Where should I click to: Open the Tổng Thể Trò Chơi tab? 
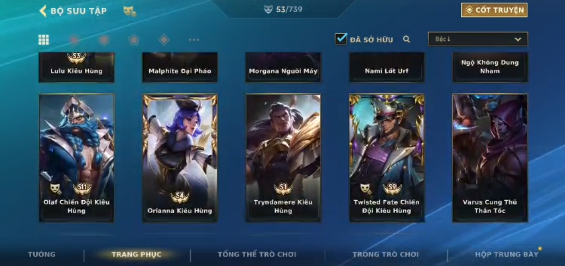[257, 255]
